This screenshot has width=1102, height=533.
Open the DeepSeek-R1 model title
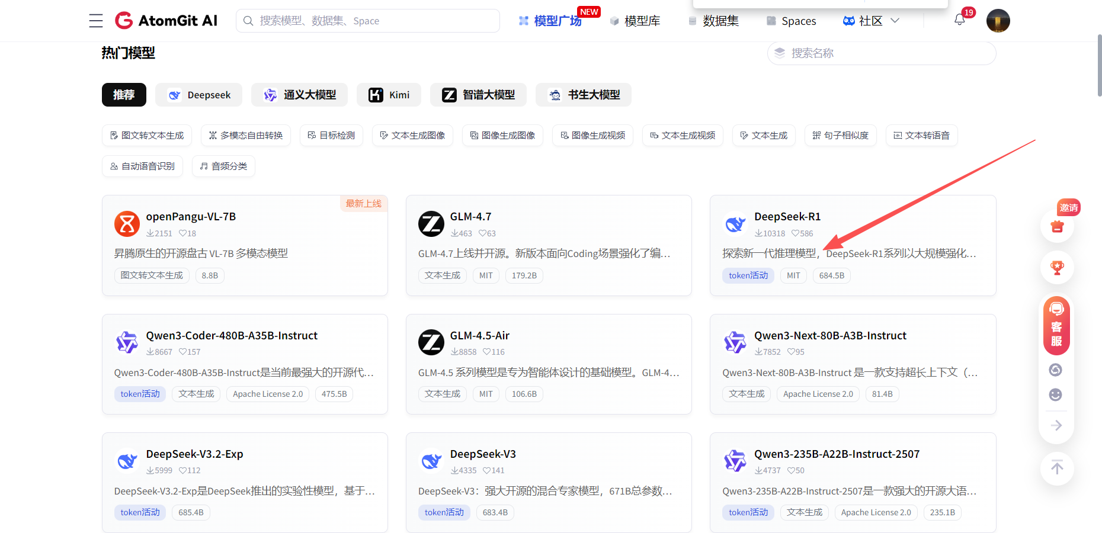(x=787, y=217)
